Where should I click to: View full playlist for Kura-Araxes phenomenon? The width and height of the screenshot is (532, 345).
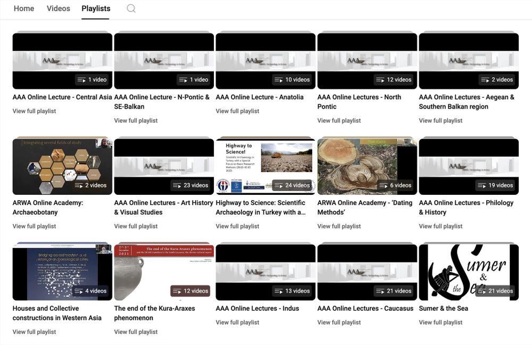[136, 332]
